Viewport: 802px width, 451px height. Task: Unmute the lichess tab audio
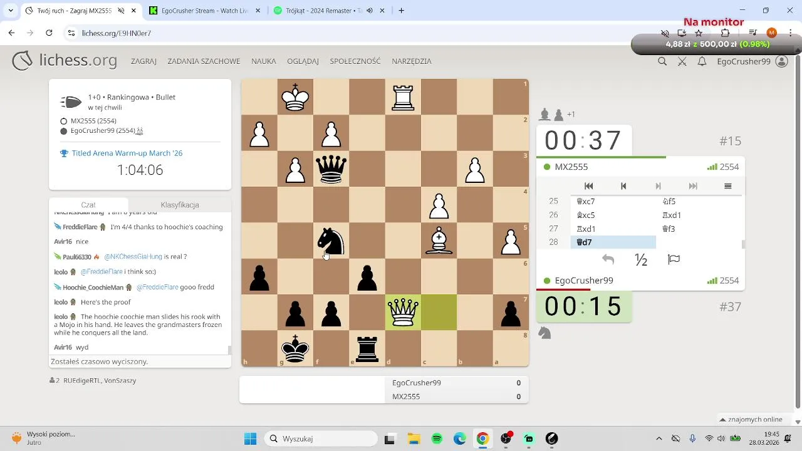pos(121,11)
